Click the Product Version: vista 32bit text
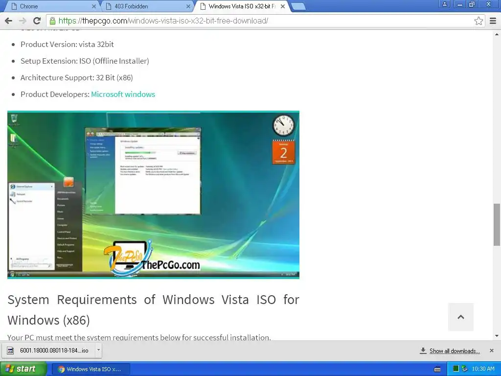The image size is (501, 376). pos(67,45)
